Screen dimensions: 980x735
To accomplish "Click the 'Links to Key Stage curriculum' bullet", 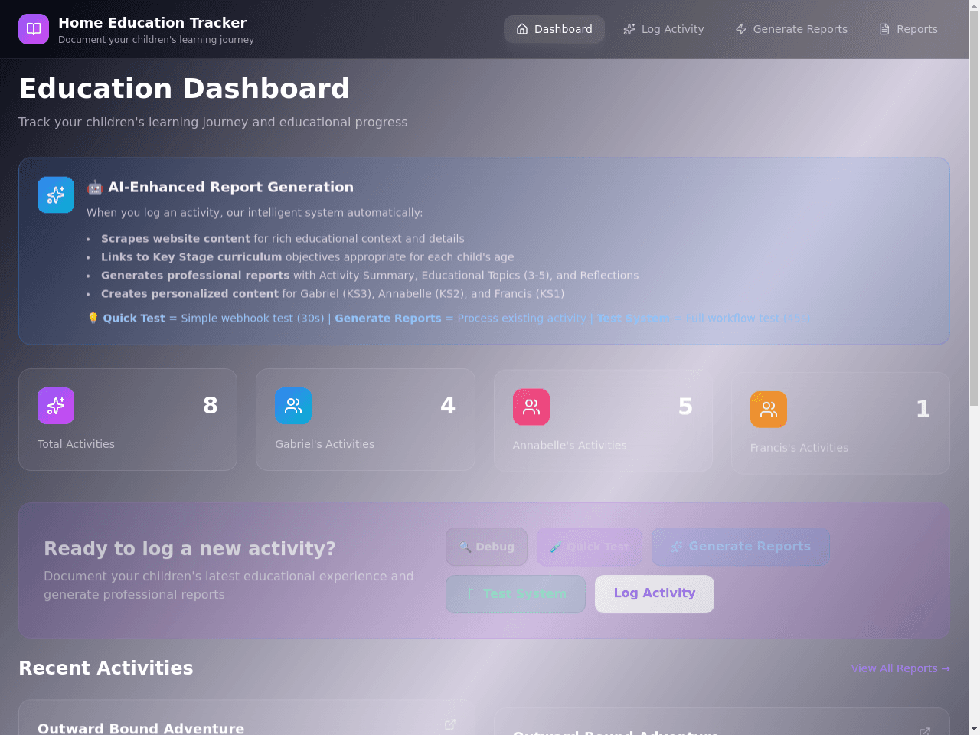I will click(x=307, y=257).
